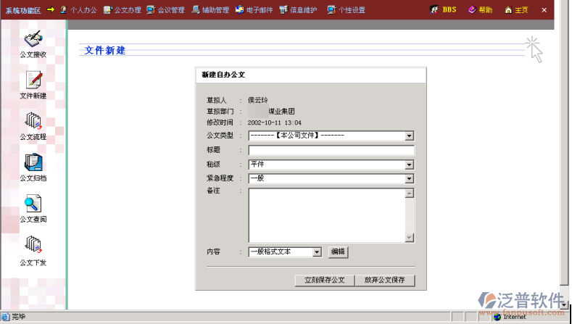The width and height of the screenshot is (572, 324).
Task: Expand the 公文类型 dropdown
Action: [x=410, y=136]
